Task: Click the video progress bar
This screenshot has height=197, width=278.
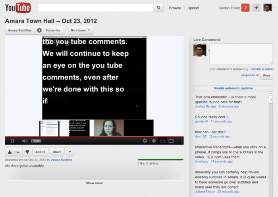Action: (94, 137)
